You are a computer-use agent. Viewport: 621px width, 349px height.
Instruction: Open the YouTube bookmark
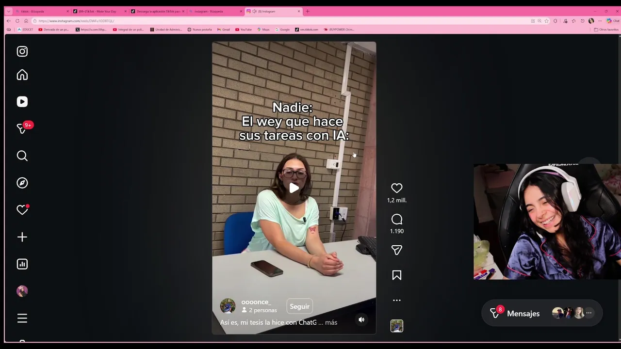[x=244, y=30]
